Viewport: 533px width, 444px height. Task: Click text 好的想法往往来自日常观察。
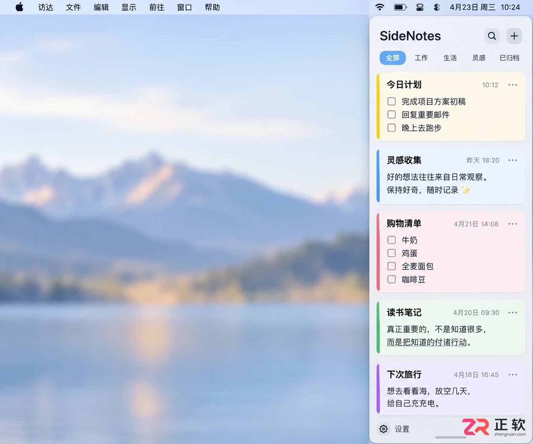[x=438, y=177]
